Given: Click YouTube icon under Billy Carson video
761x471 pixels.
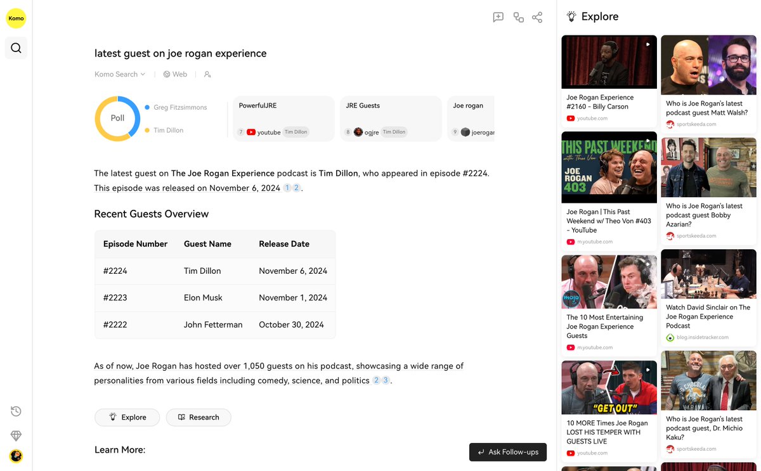Looking at the screenshot, I should click(571, 119).
